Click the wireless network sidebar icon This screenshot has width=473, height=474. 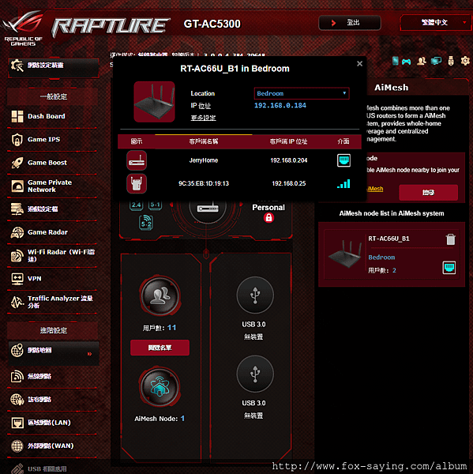pyautogui.click(x=17, y=376)
